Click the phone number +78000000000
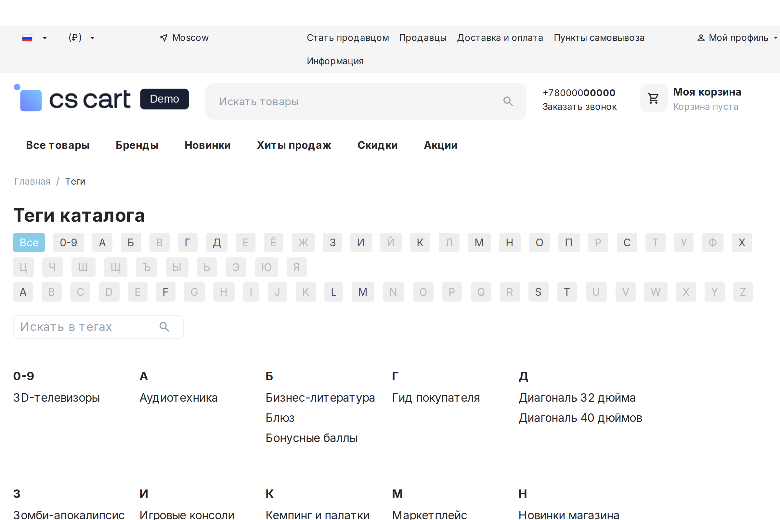This screenshot has height=520, width=780. coord(579,93)
